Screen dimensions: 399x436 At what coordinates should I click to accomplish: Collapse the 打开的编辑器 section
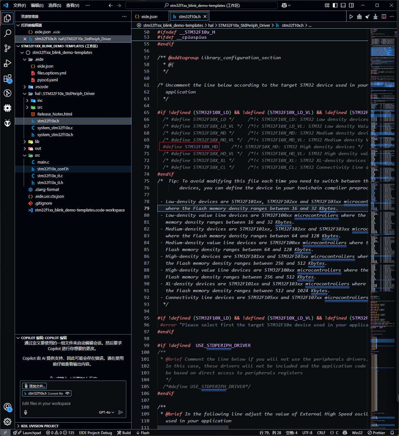point(18,25)
